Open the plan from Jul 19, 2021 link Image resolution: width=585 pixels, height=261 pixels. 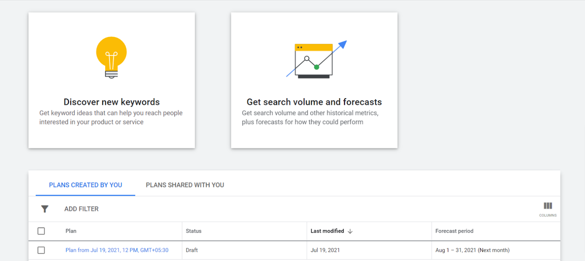pos(117,250)
